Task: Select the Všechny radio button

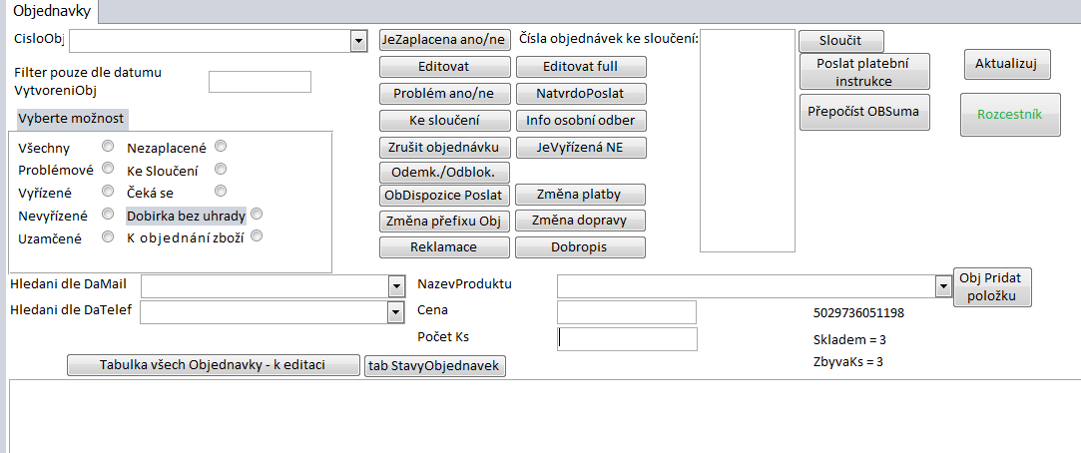Action: 108,147
